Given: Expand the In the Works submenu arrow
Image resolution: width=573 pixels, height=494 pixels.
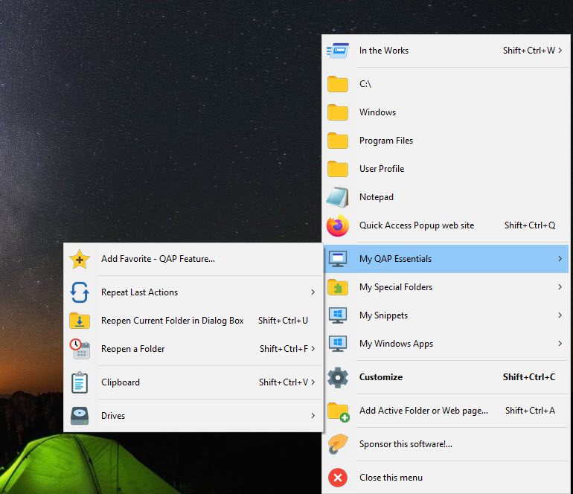Looking at the screenshot, I should pos(560,51).
